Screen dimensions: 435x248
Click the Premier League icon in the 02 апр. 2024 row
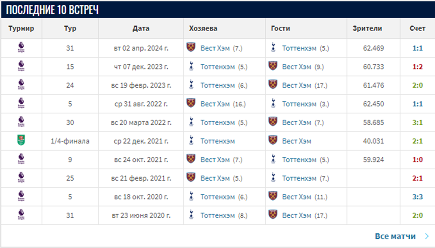coord(21,48)
